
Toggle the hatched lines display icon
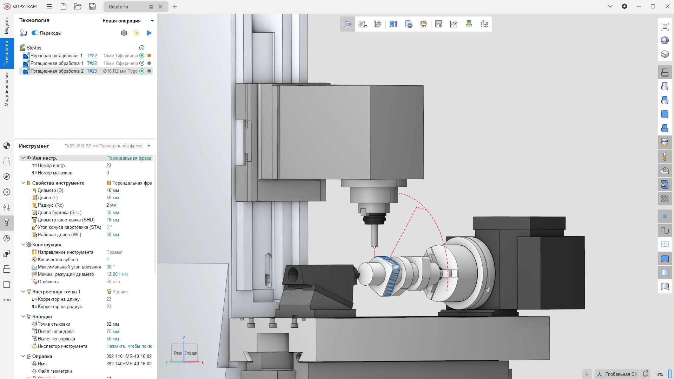(665, 199)
